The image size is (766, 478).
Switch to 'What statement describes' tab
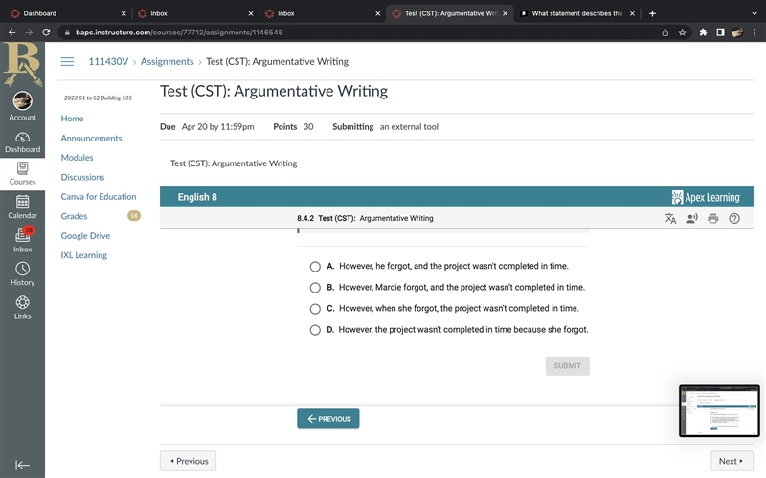coord(577,13)
